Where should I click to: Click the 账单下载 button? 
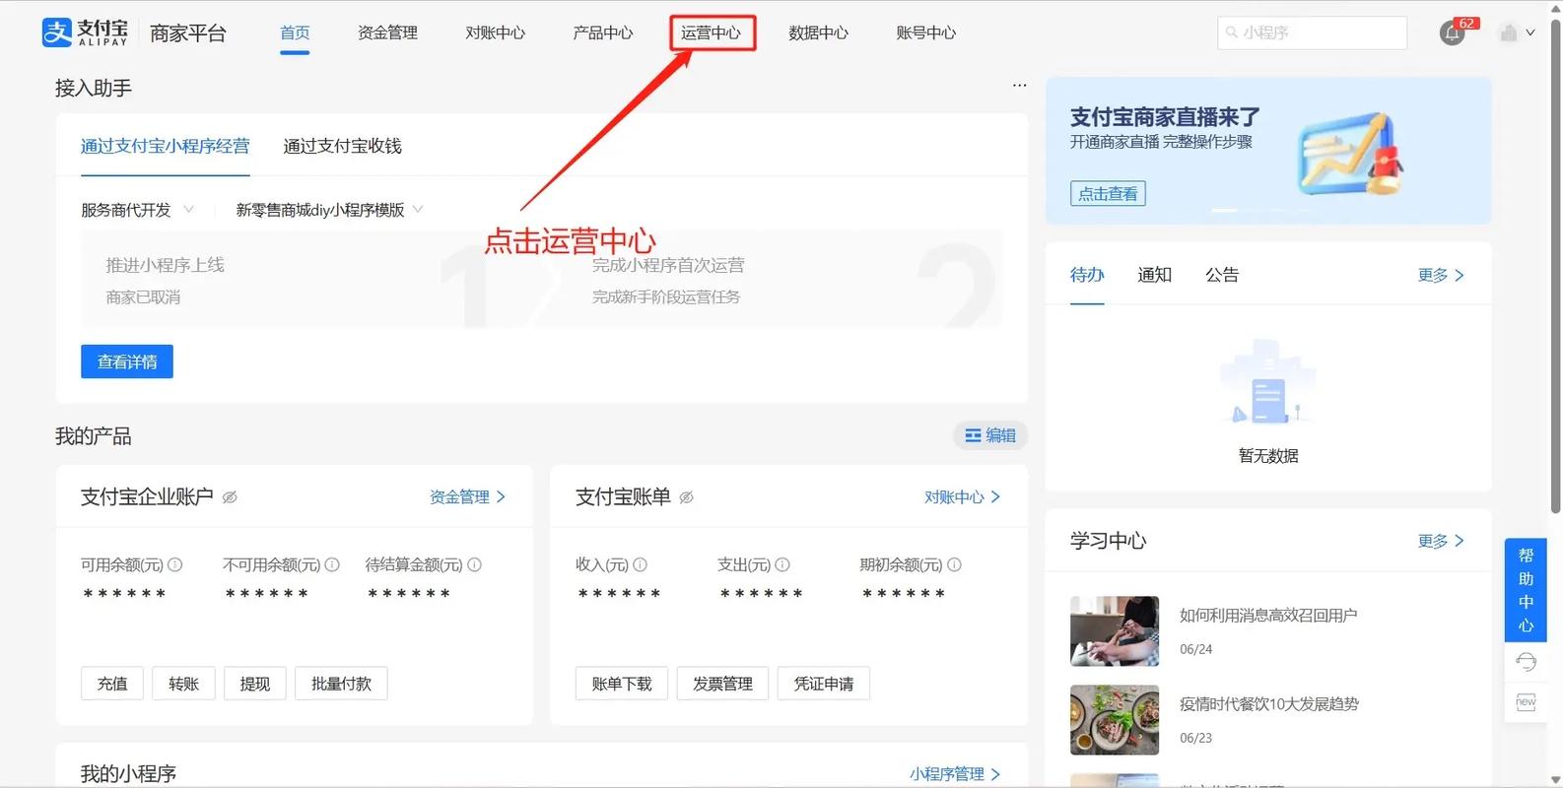click(x=622, y=684)
